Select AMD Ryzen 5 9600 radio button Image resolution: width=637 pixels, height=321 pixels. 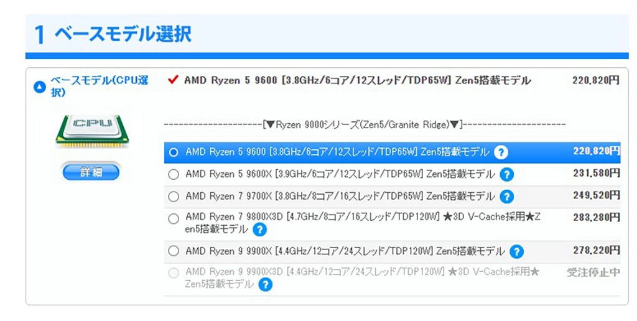[x=174, y=152]
